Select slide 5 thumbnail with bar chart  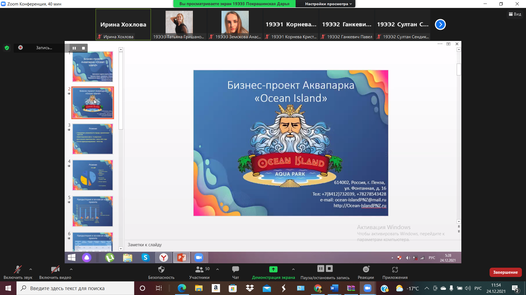point(93,211)
